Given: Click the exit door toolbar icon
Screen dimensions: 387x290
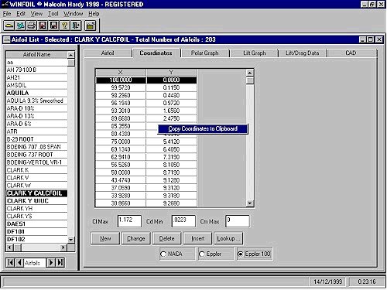Looking at the screenshot, I should 76,26.
